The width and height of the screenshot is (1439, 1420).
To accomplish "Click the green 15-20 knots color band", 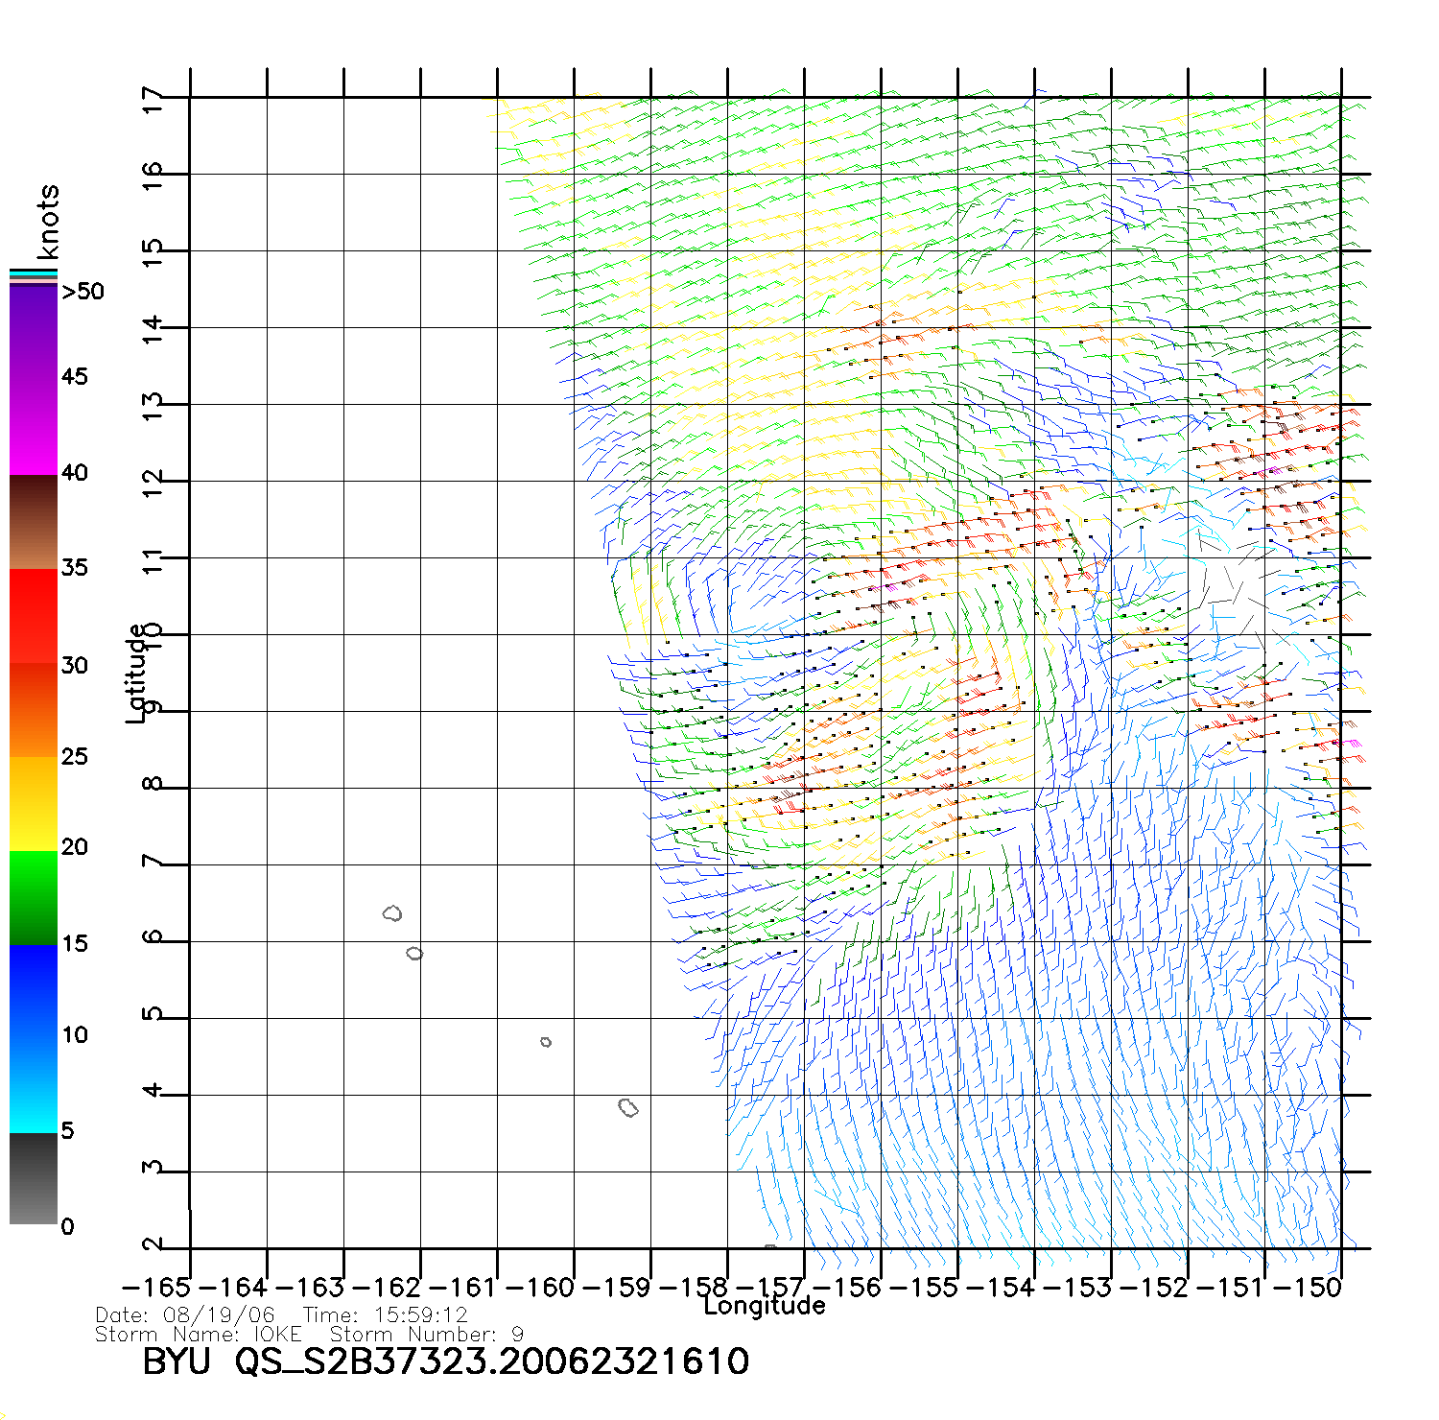I will [34, 897].
